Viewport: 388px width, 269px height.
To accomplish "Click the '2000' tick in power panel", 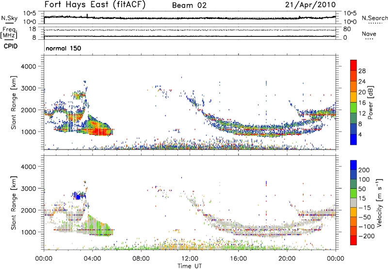I will 28,110.
